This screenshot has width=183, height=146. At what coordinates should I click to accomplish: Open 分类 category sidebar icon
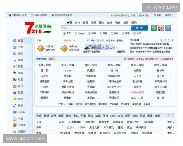point(15,47)
